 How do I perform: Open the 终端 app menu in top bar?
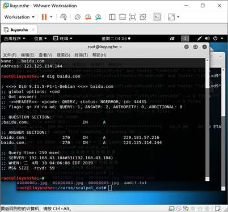click(63, 39)
